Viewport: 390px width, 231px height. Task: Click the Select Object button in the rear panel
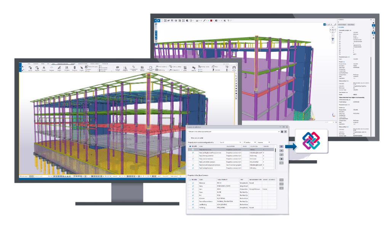coord(351,25)
